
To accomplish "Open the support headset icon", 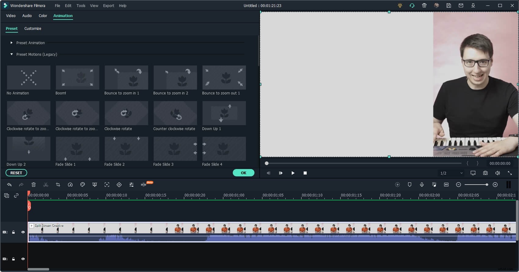I will (412, 5).
